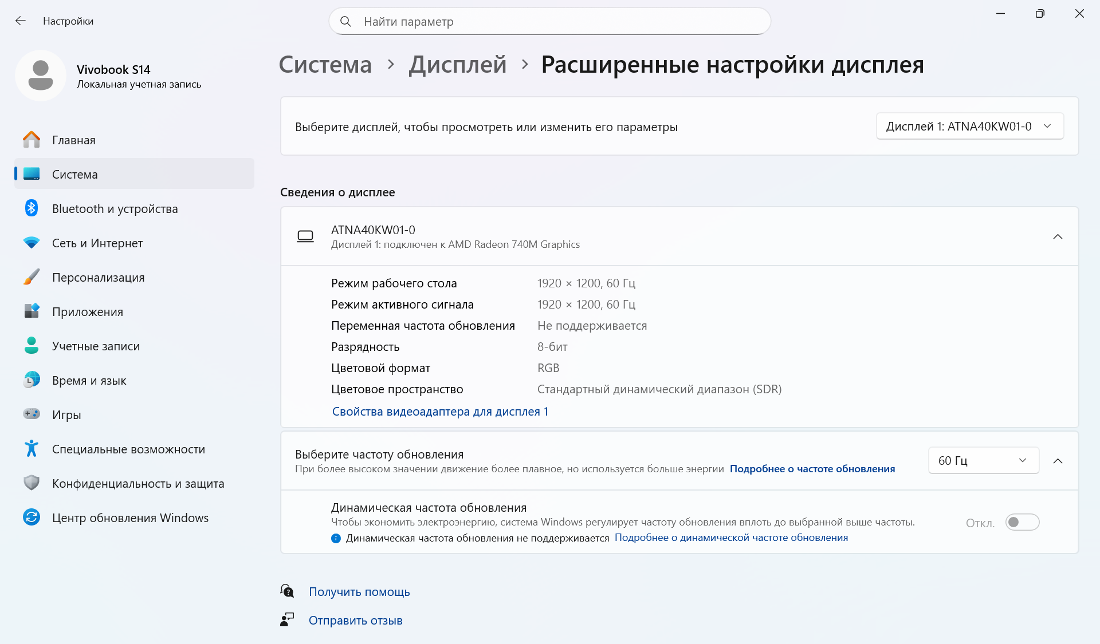This screenshot has width=1100, height=644.
Task: Click the Windows Update sync icon
Action: (x=32, y=517)
